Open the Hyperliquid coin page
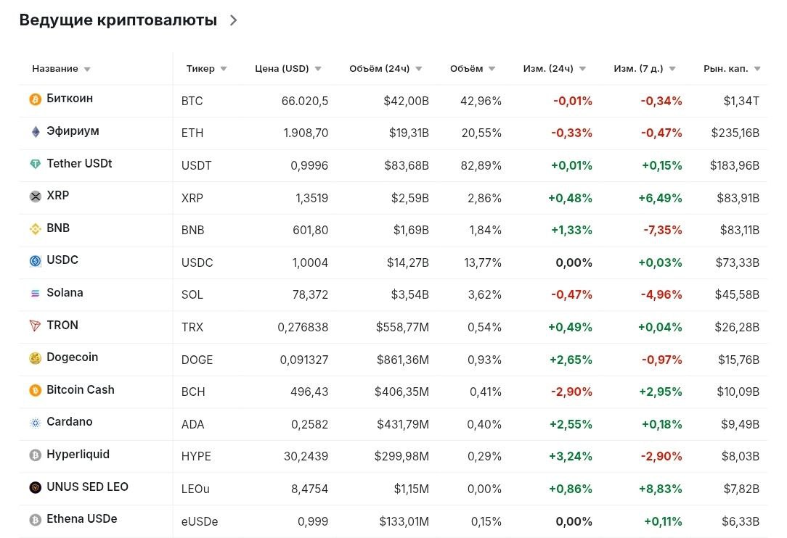Viewport: 787px width, 538px height. [x=78, y=455]
